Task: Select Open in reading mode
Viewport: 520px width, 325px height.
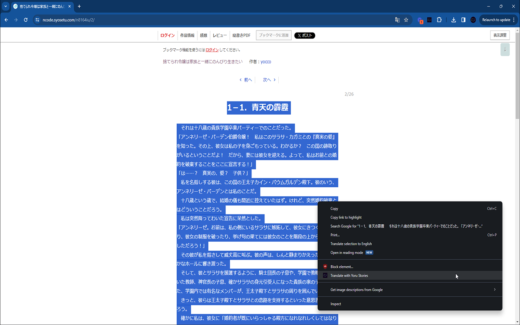Action: (x=410, y=253)
